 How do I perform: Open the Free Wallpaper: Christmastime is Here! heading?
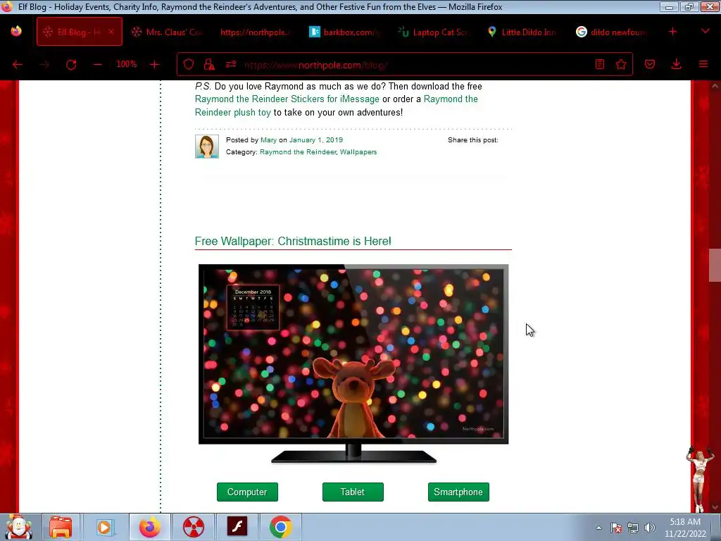point(293,241)
